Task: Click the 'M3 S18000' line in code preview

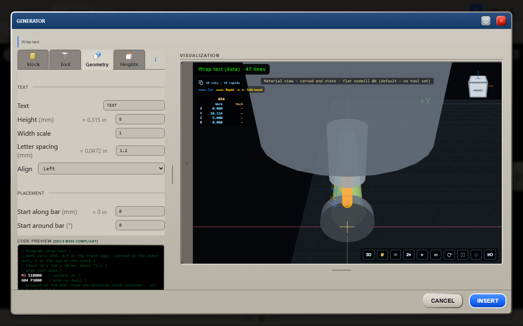Action: (x=31, y=275)
